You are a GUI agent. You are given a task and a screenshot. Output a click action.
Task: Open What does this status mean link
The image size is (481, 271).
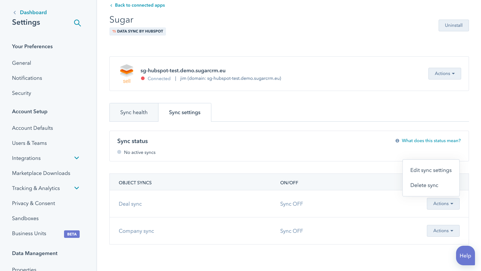[431, 141]
